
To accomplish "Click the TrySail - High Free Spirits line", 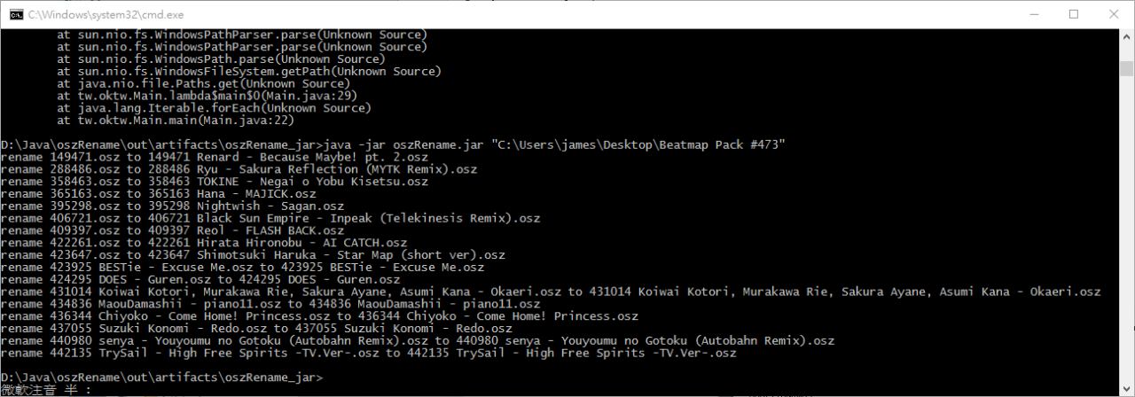I will [x=368, y=354].
